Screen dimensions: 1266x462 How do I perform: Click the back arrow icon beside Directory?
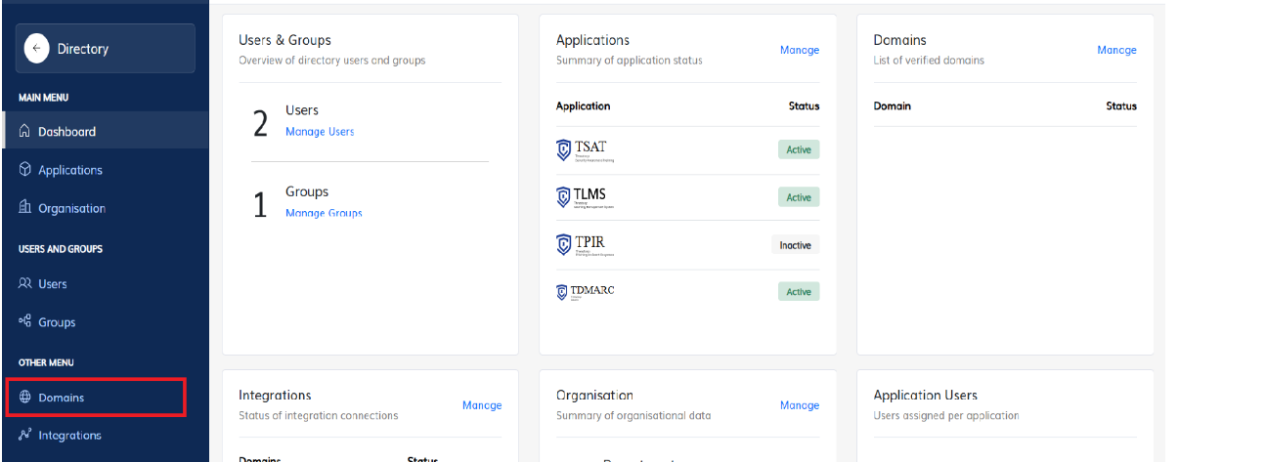(x=37, y=49)
